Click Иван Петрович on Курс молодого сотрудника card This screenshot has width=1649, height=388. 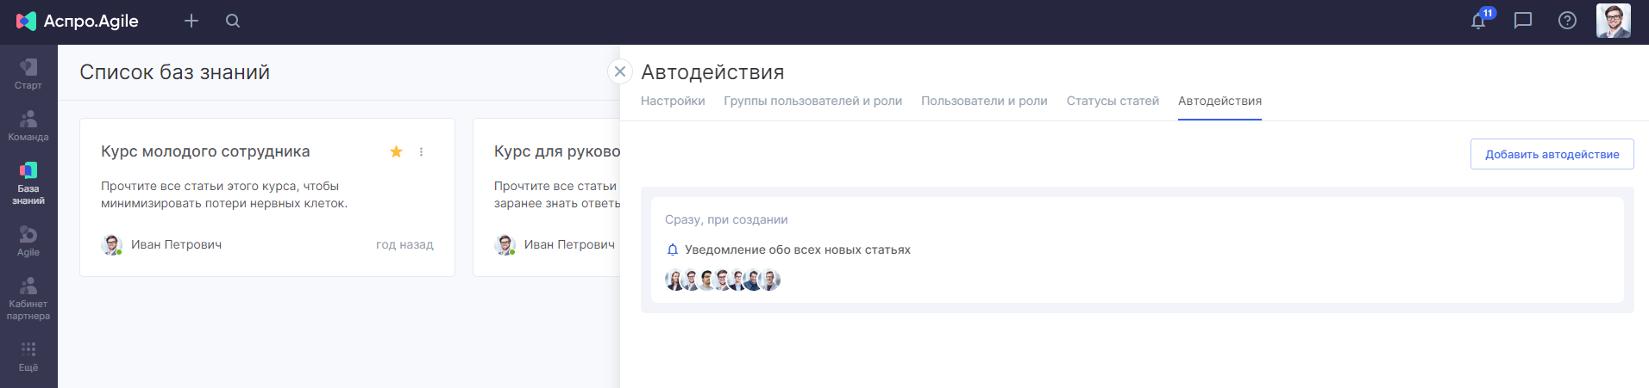click(x=176, y=244)
